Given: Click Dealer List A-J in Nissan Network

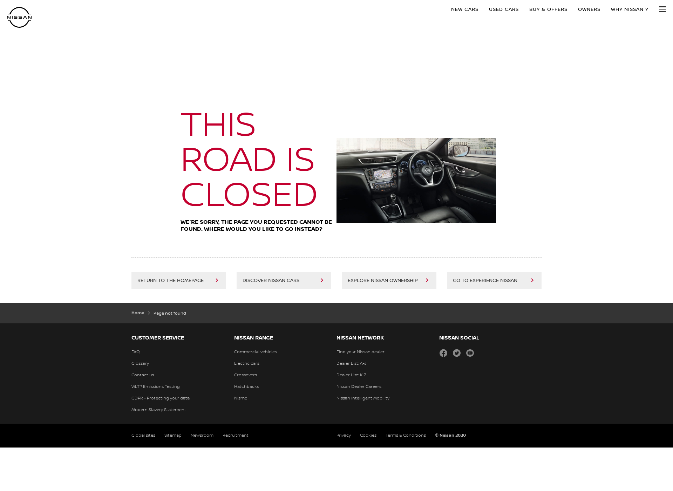Looking at the screenshot, I should point(352,363).
